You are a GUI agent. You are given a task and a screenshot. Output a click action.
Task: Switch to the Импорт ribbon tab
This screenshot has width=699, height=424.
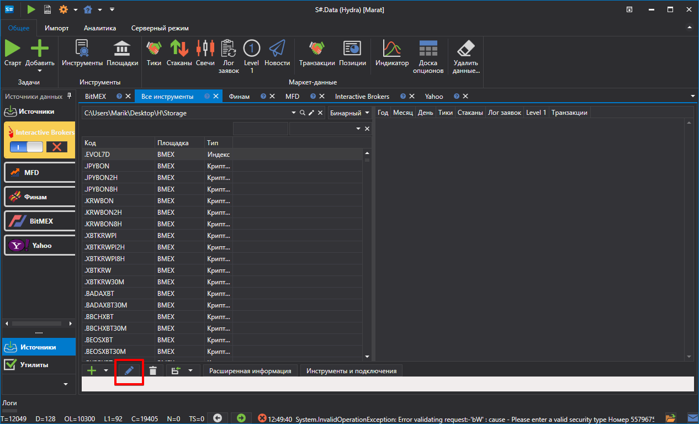tap(57, 28)
